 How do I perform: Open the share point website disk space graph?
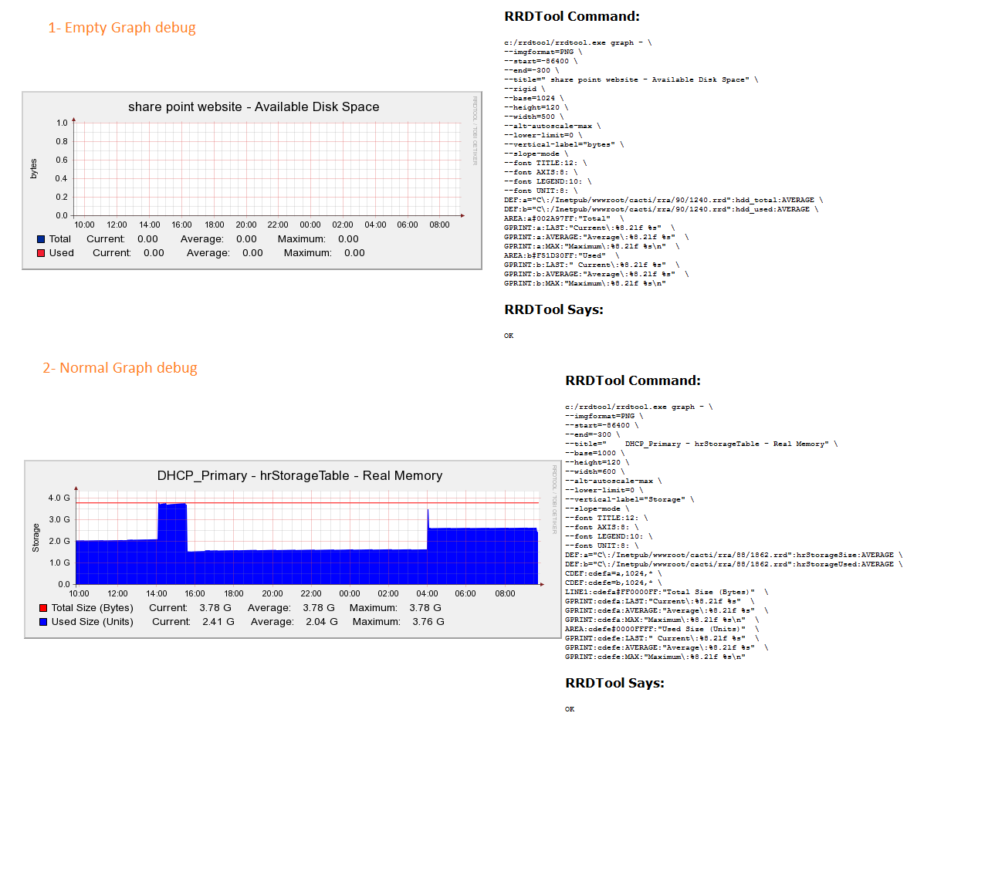(x=252, y=181)
